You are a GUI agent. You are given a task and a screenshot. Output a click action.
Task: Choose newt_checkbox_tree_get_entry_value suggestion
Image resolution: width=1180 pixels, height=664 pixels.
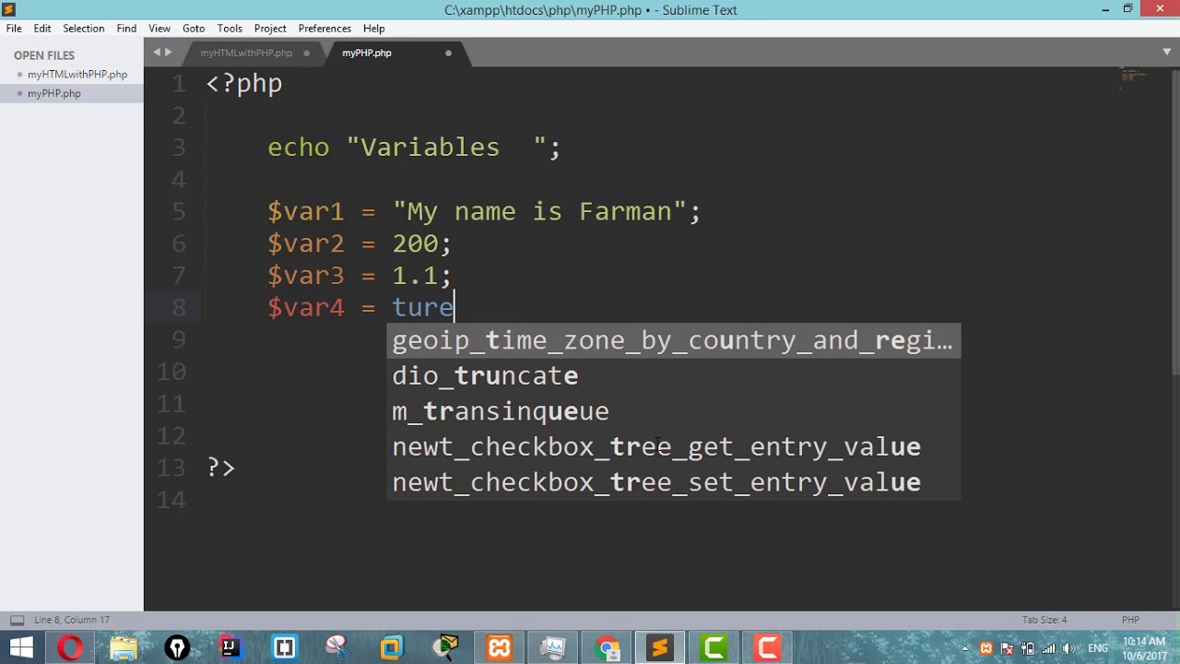(674, 447)
